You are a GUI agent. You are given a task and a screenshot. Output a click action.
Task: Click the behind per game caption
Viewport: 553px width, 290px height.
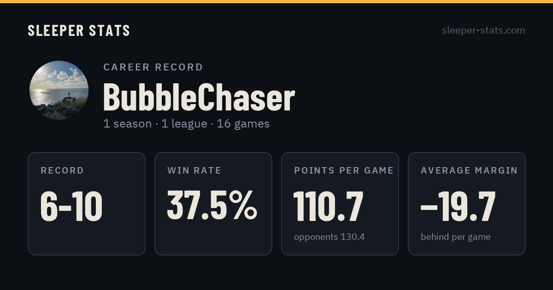click(x=455, y=237)
